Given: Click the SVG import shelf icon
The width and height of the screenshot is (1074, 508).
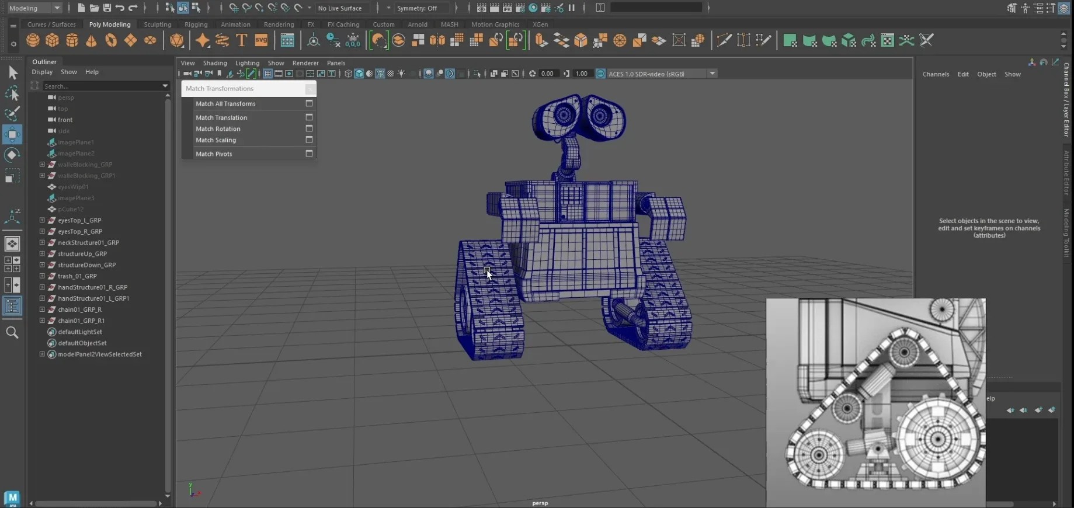Looking at the screenshot, I should tap(261, 40).
